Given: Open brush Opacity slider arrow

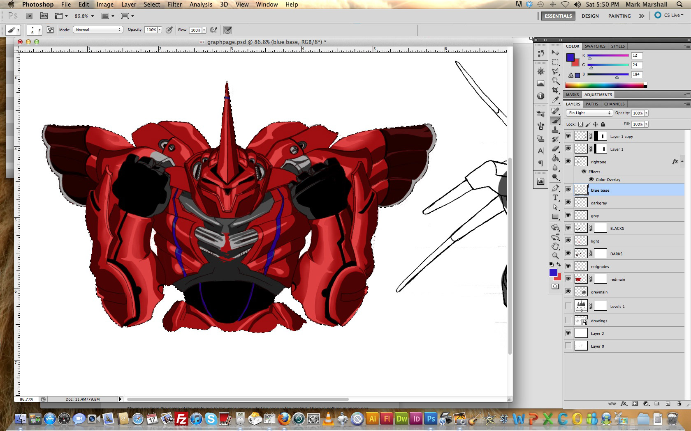Looking at the screenshot, I should 160,30.
